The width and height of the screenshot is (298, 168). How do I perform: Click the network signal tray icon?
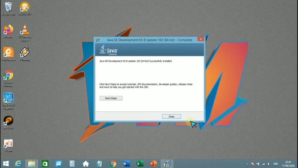[263, 164]
